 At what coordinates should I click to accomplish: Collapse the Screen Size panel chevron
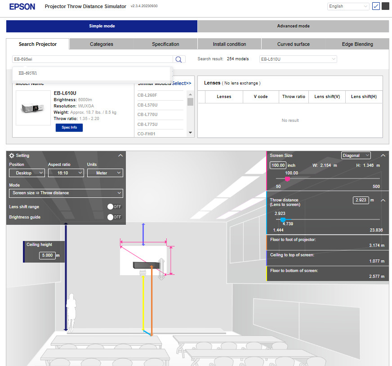pyautogui.click(x=383, y=156)
